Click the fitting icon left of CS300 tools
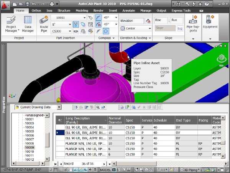 coord(76,31)
